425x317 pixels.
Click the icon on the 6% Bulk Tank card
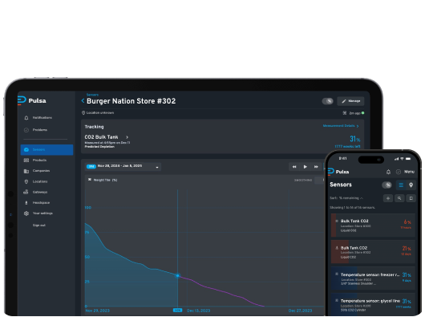(337, 221)
